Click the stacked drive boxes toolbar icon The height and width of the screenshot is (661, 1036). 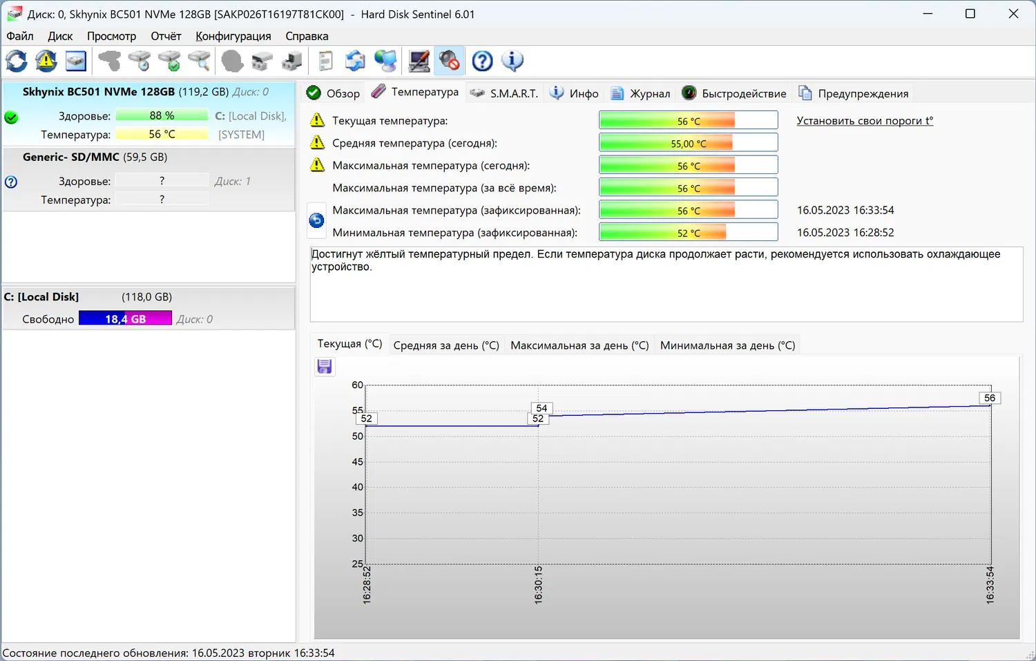tap(262, 61)
